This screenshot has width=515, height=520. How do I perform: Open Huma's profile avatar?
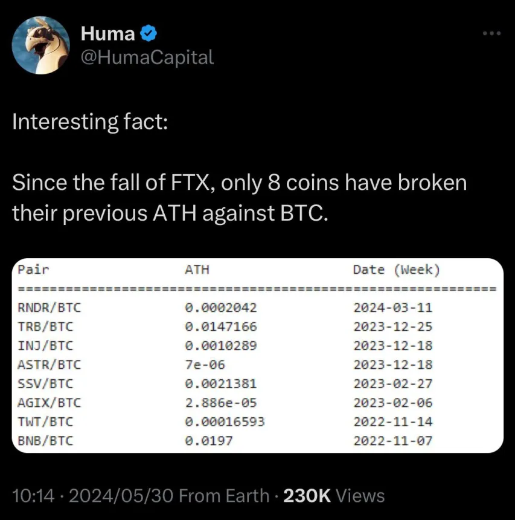[x=40, y=44]
